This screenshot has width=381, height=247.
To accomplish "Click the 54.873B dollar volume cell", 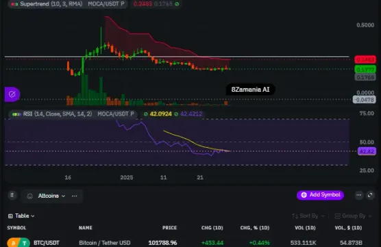I will 351,243.
